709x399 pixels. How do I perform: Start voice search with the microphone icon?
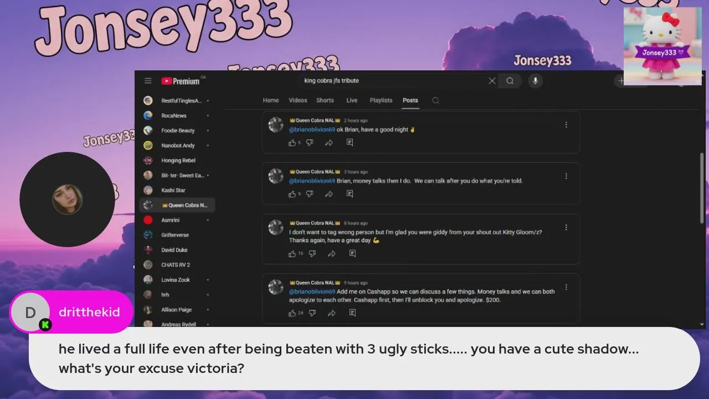[535, 81]
